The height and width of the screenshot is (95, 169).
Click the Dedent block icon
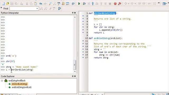click(x=144, y=4)
